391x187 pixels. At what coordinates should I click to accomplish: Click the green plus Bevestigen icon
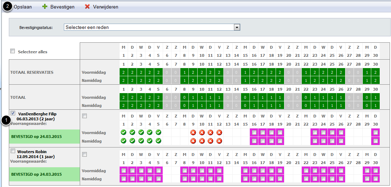click(x=45, y=7)
